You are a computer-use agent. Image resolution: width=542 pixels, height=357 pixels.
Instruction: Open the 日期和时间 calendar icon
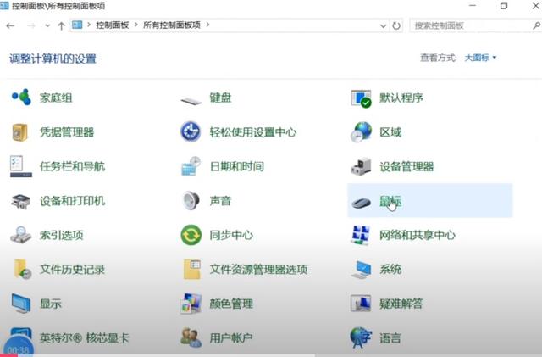(x=191, y=166)
